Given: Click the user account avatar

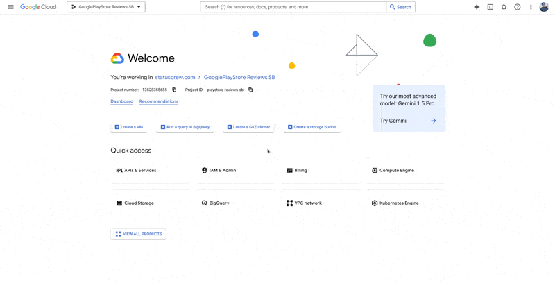Looking at the screenshot, I should click(x=544, y=7).
